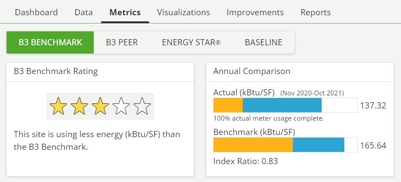Select the B3 Benchmark button
Screen dimensions: 401x182
click(50, 42)
